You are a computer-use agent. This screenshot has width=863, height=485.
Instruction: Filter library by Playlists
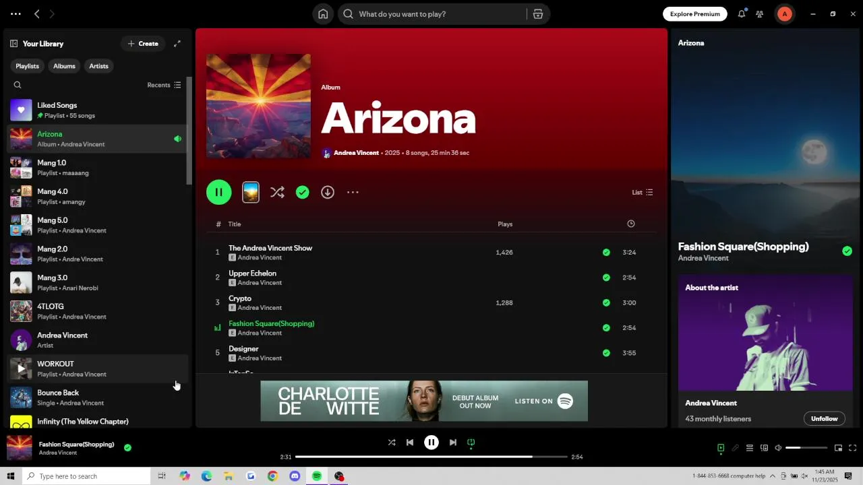point(28,66)
